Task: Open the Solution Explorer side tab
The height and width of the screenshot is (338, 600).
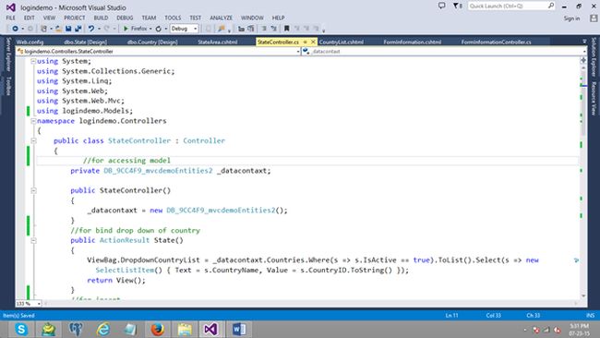Action: 594,56
